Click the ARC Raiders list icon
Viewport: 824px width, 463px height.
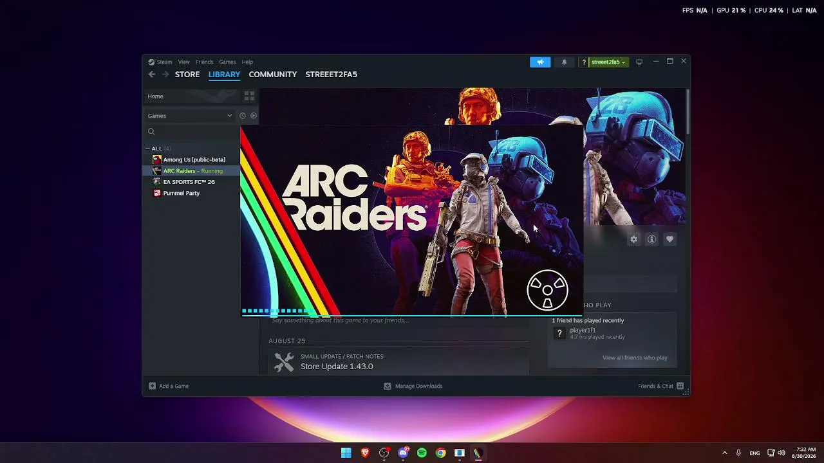click(157, 171)
